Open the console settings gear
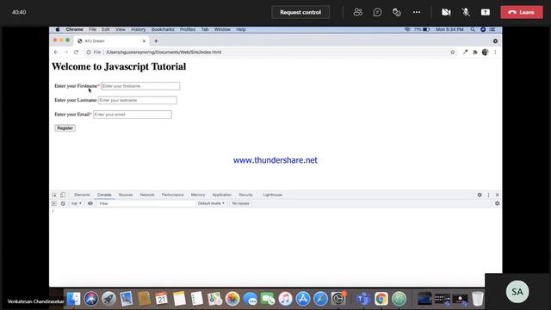The height and width of the screenshot is (310, 551). (x=498, y=203)
